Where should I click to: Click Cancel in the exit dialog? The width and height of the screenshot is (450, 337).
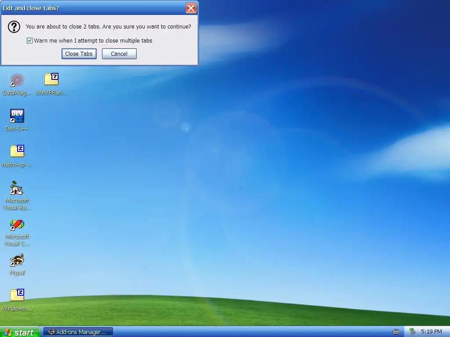coord(119,54)
